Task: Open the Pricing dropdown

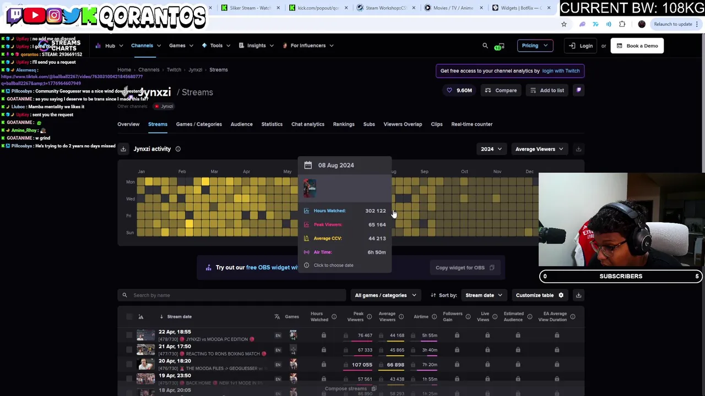Action: tap(535, 46)
